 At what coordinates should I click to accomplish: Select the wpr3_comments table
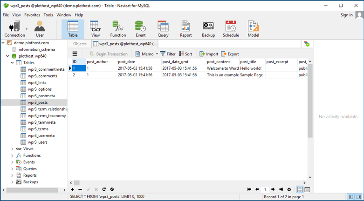(x=42, y=76)
